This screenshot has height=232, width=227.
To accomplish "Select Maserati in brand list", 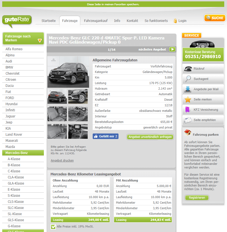I will [x=23, y=141].
